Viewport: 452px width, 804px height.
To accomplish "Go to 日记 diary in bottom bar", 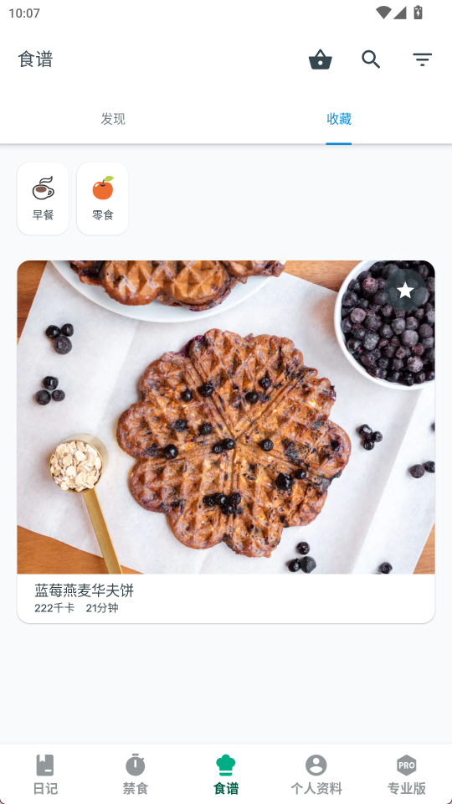I will 45,774.
